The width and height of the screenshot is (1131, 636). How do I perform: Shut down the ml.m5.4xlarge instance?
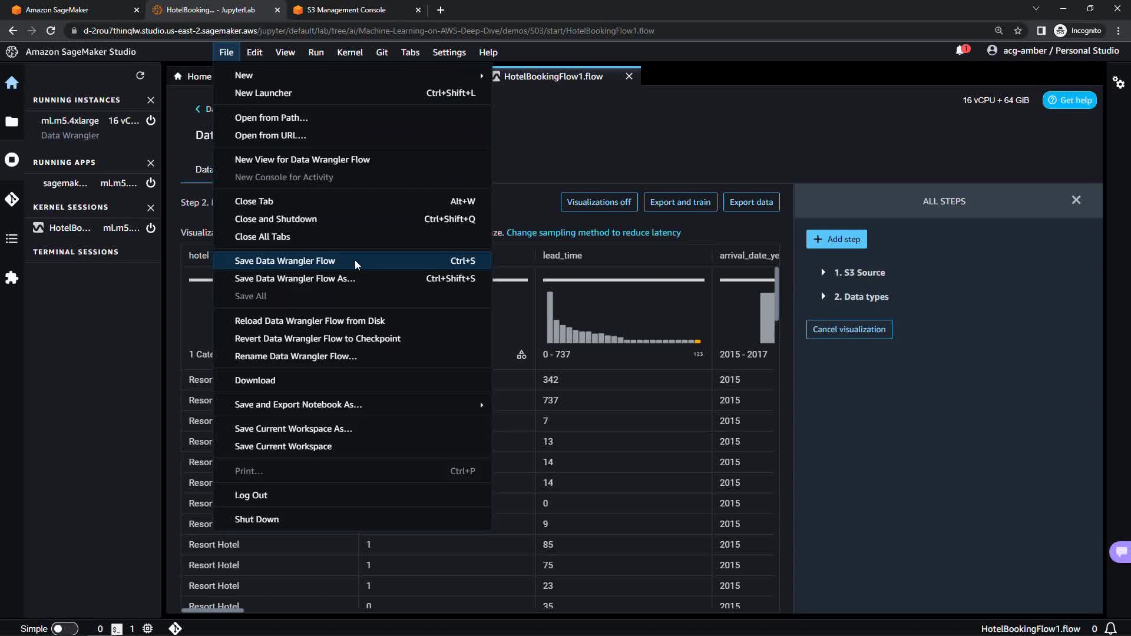[x=151, y=121]
